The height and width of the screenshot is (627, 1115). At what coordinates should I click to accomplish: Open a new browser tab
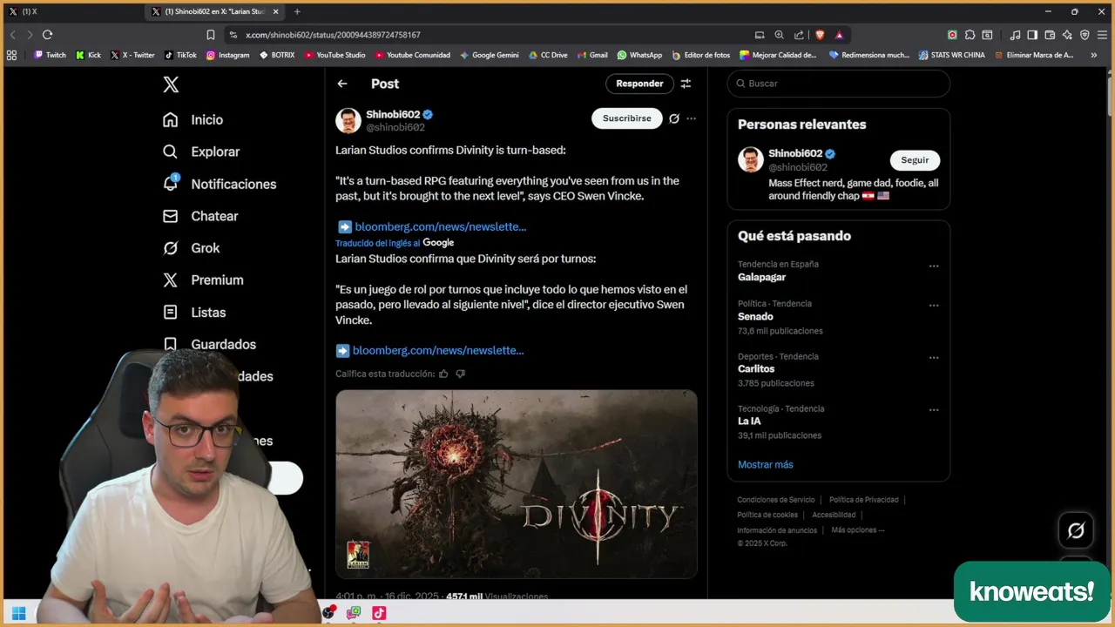click(297, 11)
